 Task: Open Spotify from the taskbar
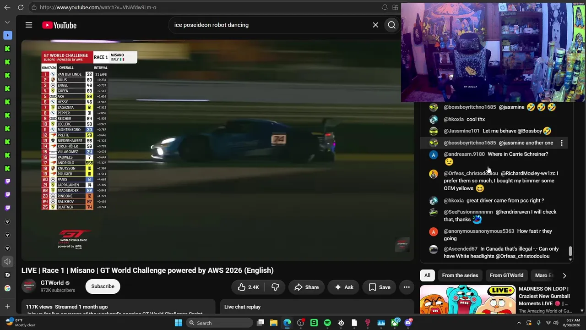point(327,323)
